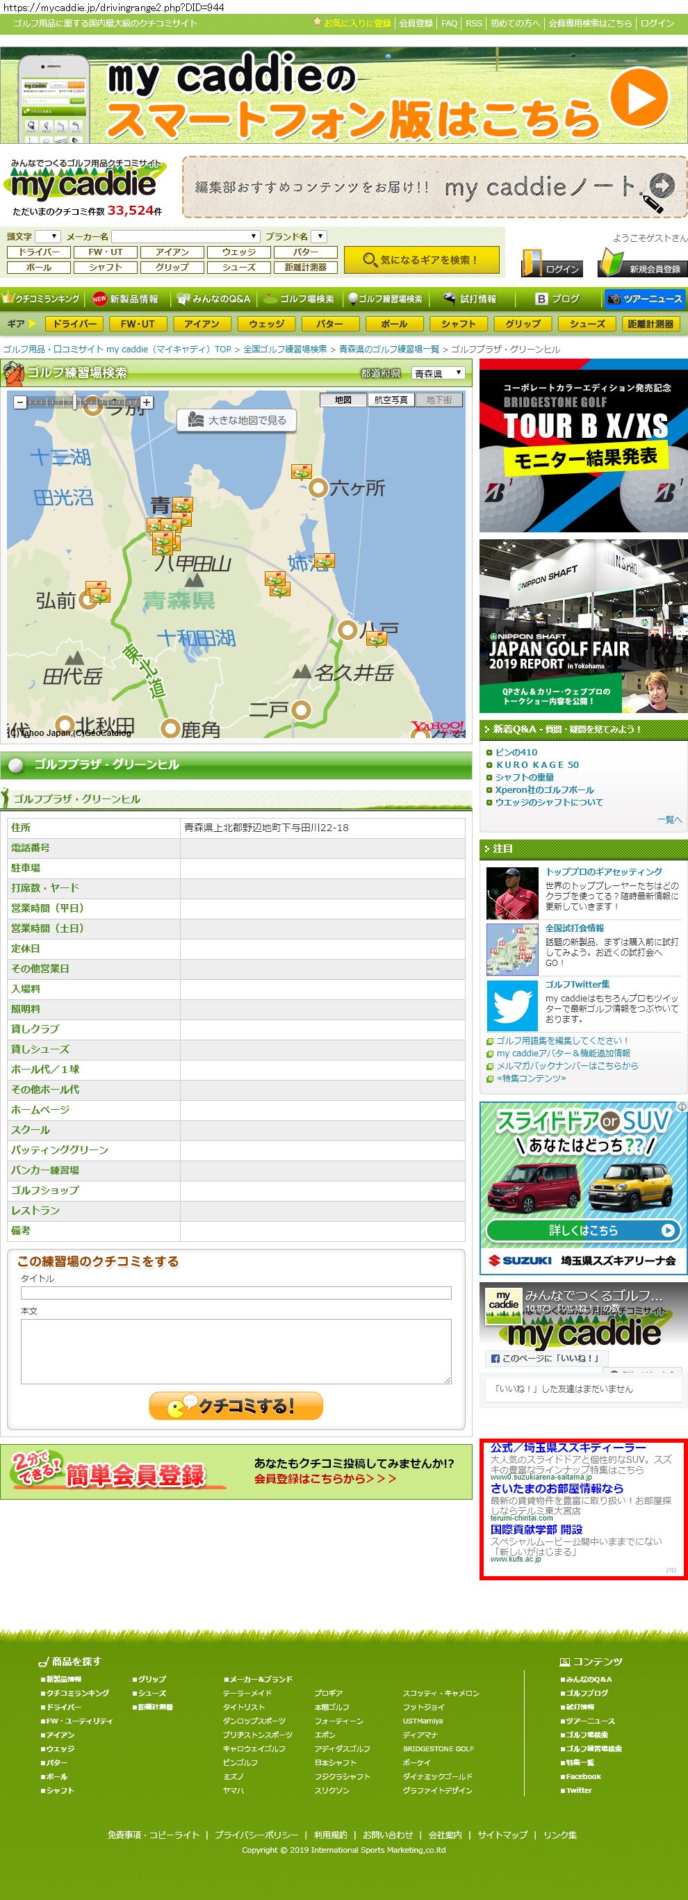
Task: Switch map to 地図 view
Action: (343, 400)
